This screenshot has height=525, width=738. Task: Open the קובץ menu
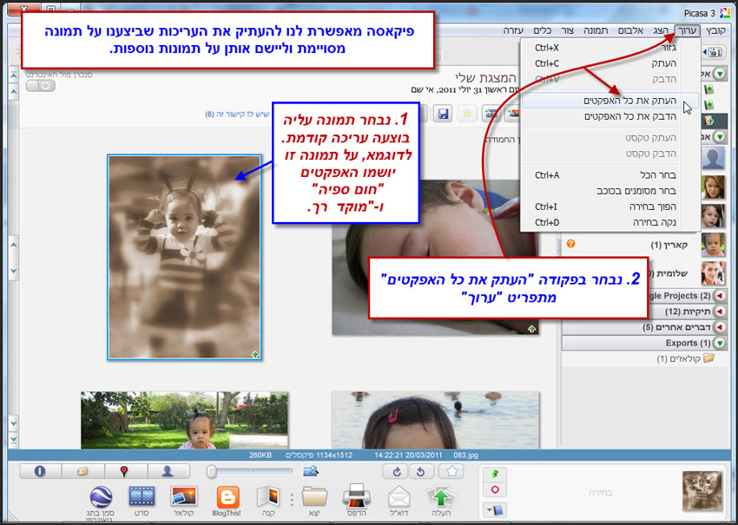tap(716, 31)
